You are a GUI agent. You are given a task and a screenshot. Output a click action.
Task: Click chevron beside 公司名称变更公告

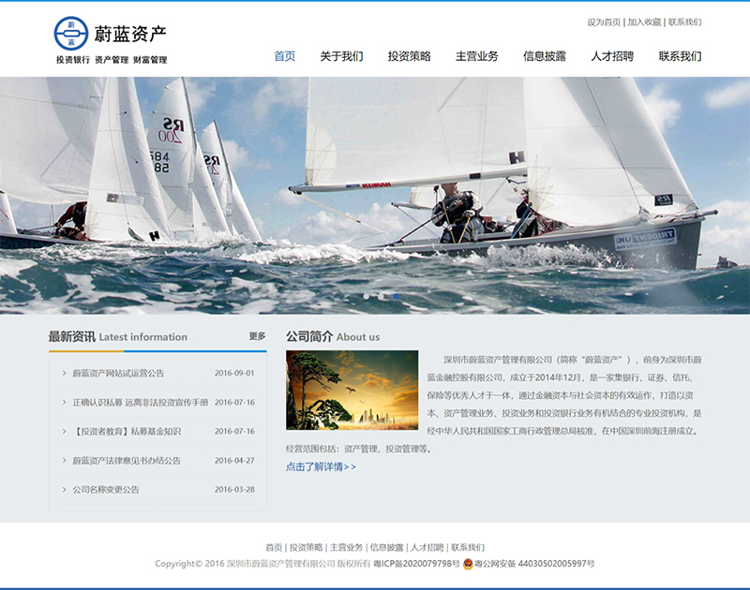(64, 490)
